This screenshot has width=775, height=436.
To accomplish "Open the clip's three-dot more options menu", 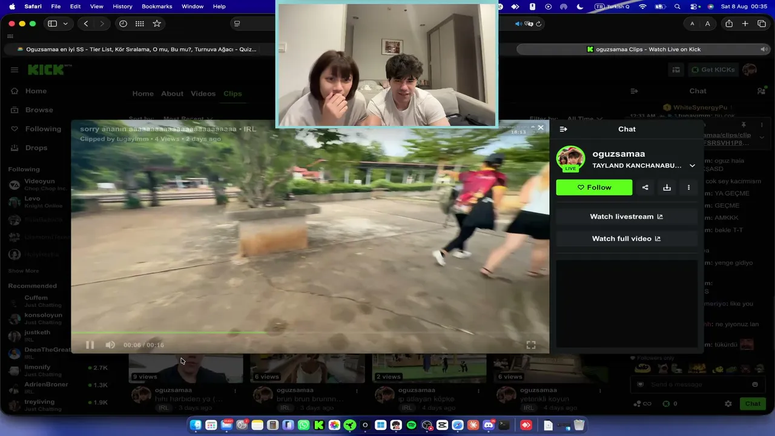I will 688,187.
